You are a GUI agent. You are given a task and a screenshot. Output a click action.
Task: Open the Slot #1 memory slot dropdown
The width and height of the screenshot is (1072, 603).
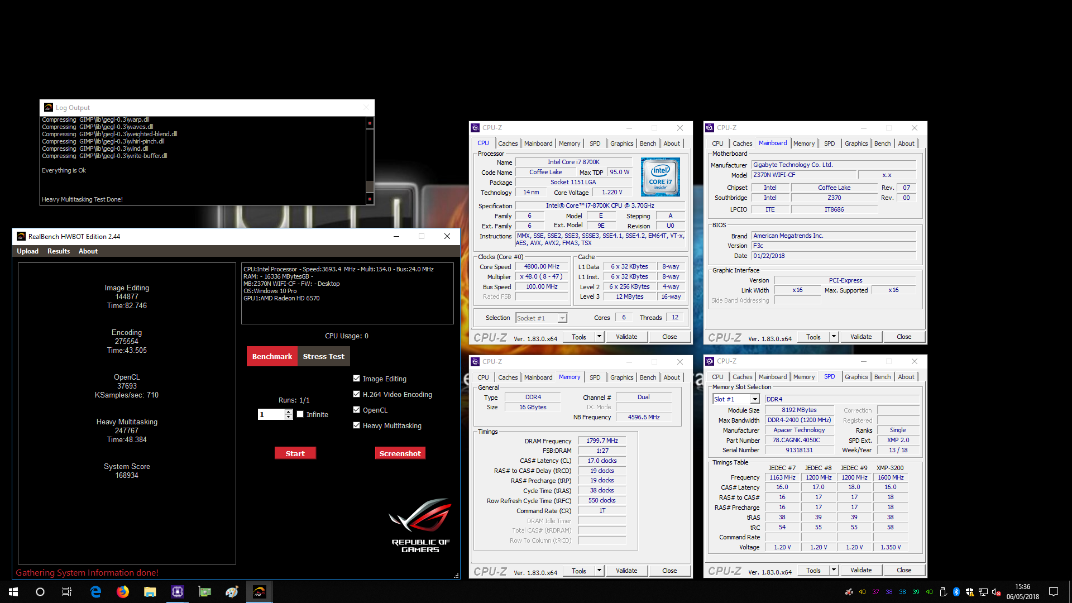736,399
